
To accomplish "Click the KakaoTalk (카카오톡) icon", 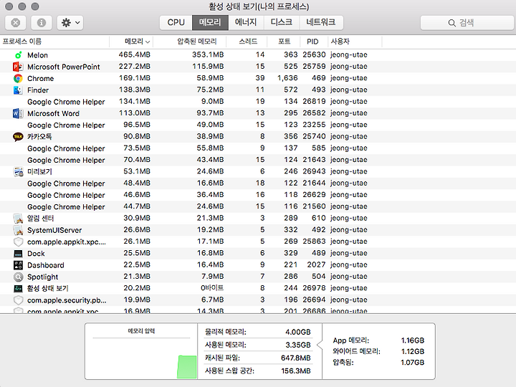I will pyautogui.click(x=18, y=137).
